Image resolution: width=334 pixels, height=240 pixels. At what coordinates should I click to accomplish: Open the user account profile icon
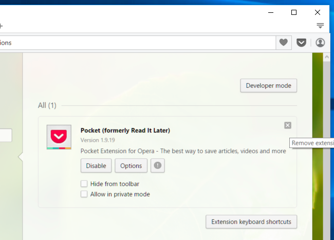pyautogui.click(x=320, y=43)
